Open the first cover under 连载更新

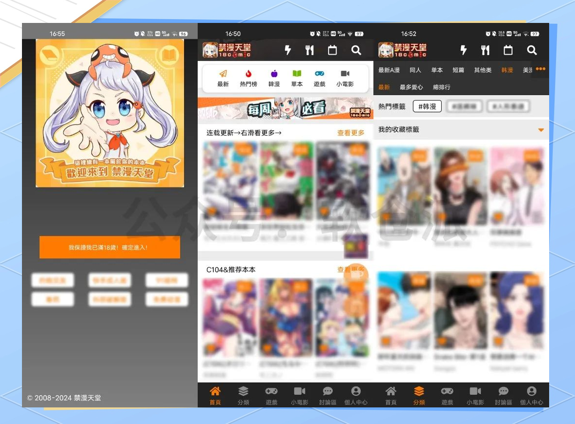(x=231, y=181)
